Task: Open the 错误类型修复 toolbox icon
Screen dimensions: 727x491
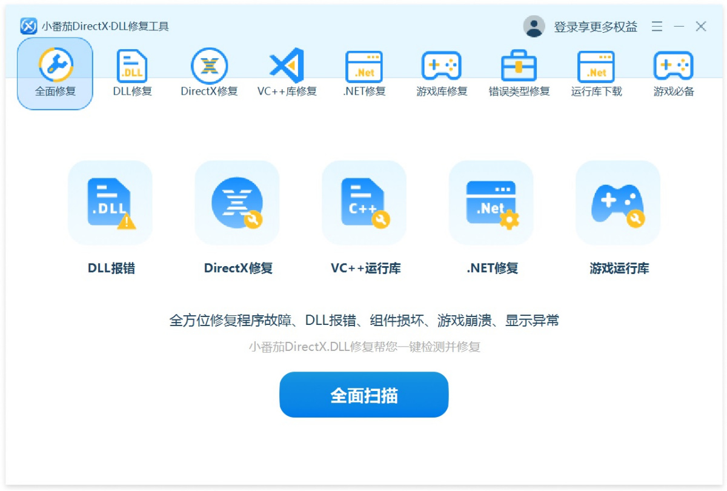Action: 519,73
